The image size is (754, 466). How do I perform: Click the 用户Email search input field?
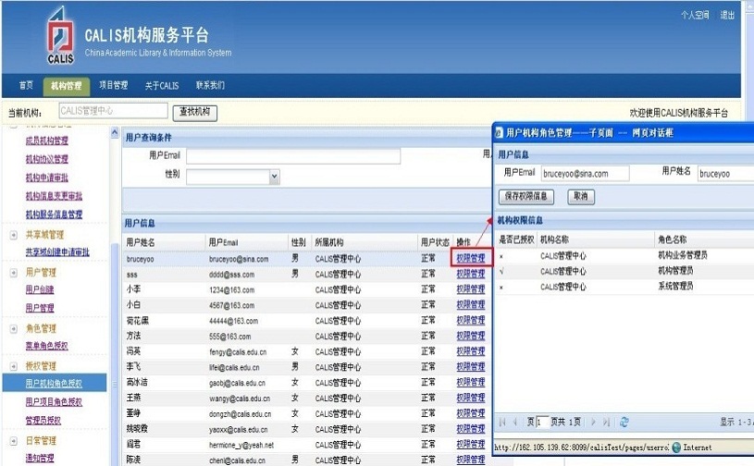pyautogui.click(x=292, y=155)
